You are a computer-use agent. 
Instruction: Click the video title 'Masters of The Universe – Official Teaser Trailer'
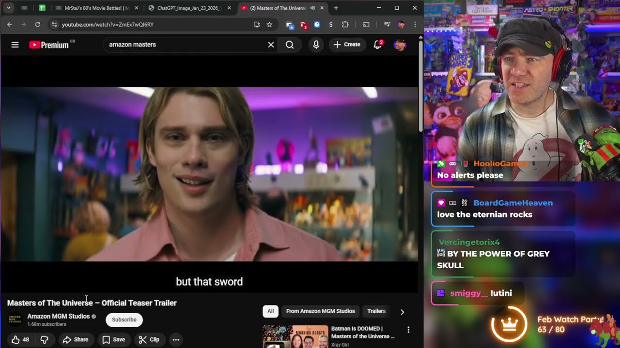pos(92,303)
